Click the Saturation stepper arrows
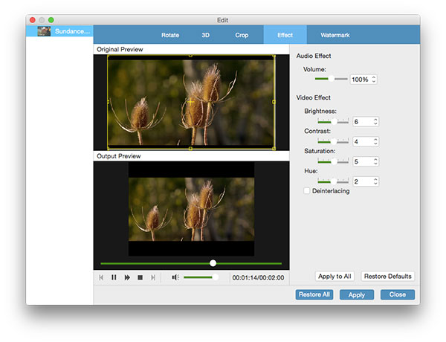Screen dimensions: 446x342 [375, 161]
